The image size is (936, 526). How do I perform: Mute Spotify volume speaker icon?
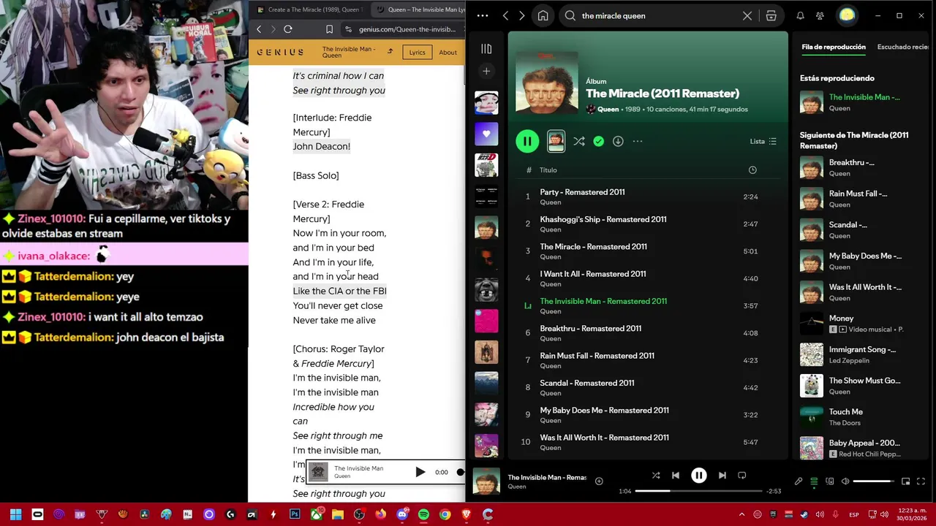[x=845, y=481]
